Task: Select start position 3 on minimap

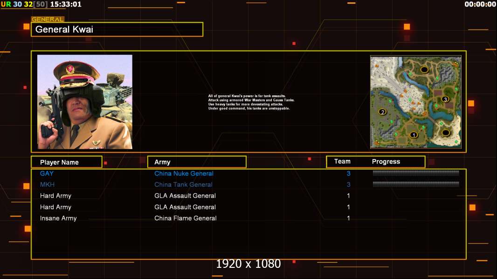Action: point(445,99)
